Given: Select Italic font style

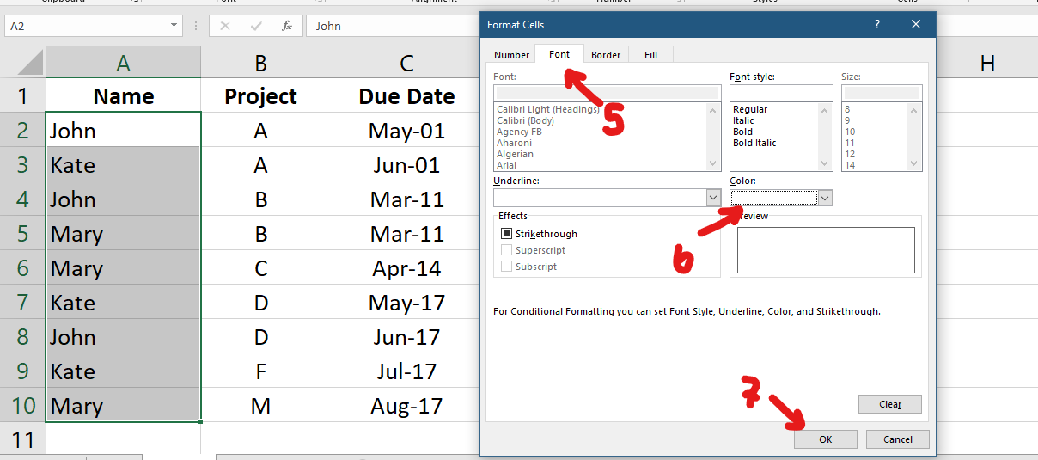Looking at the screenshot, I should [x=743, y=120].
